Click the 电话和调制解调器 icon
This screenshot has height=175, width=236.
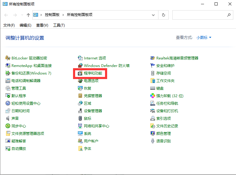[8, 81]
